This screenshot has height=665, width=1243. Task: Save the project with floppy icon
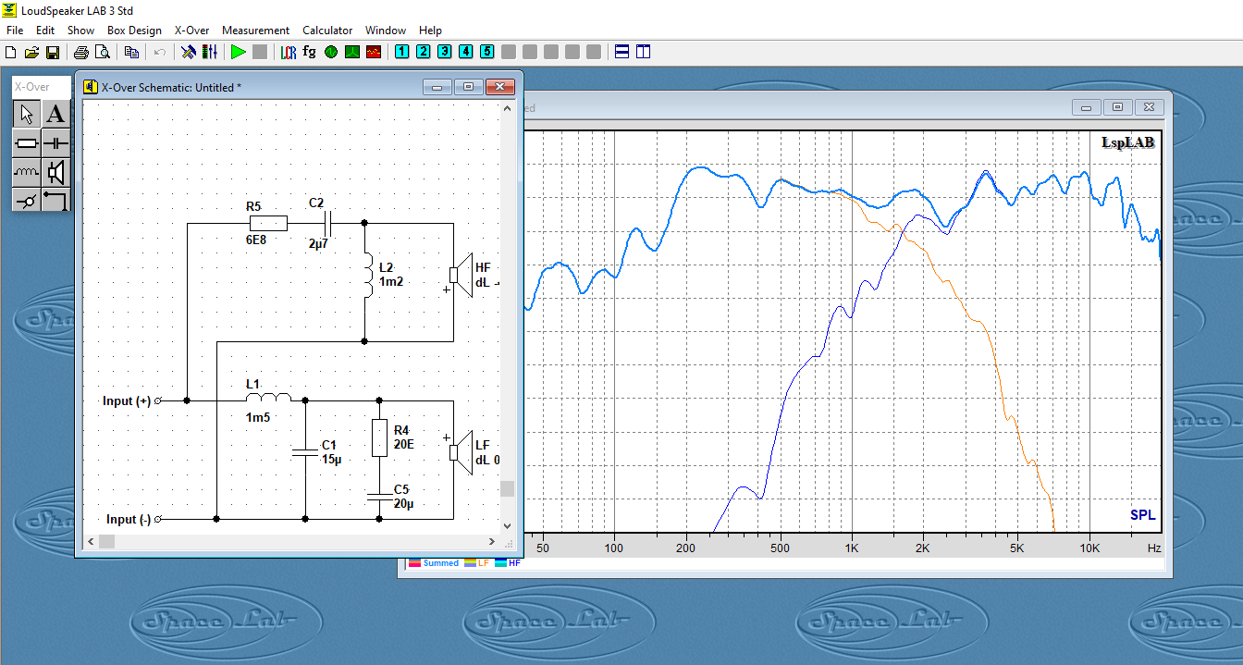(53, 52)
